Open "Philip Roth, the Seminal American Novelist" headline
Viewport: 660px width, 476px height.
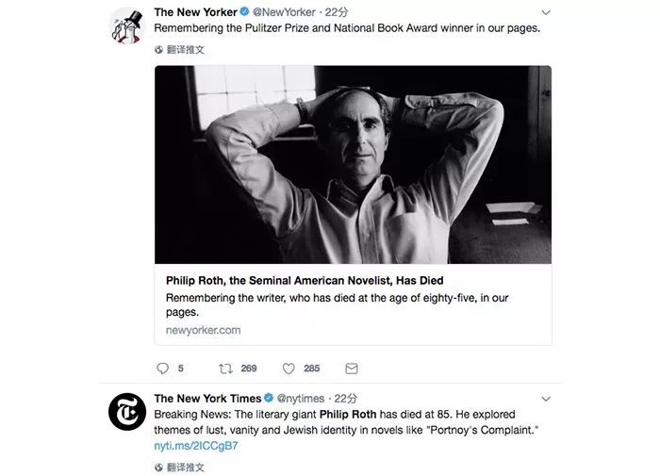(x=304, y=281)
